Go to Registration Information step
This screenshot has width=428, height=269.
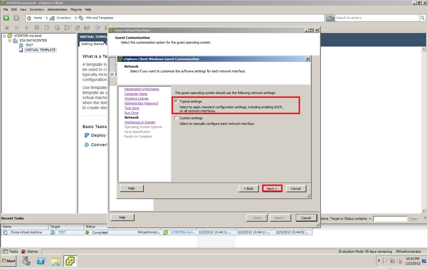pos(142,89)
